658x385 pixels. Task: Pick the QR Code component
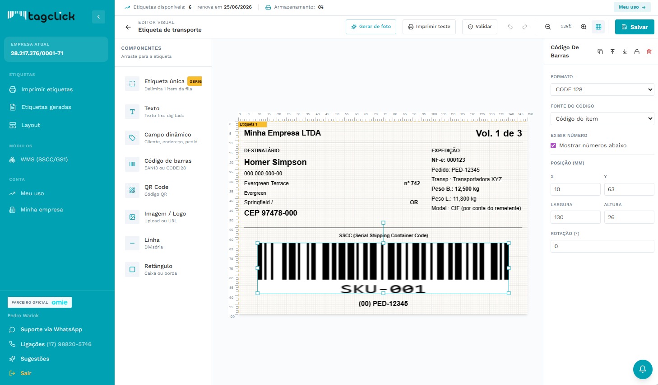pos(163,190)
